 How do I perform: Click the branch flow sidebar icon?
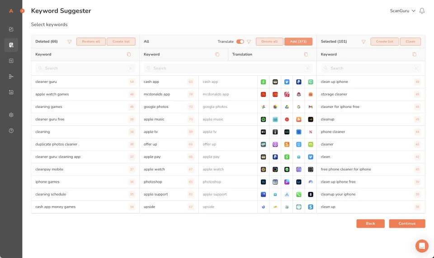click(x=11, y=77)
